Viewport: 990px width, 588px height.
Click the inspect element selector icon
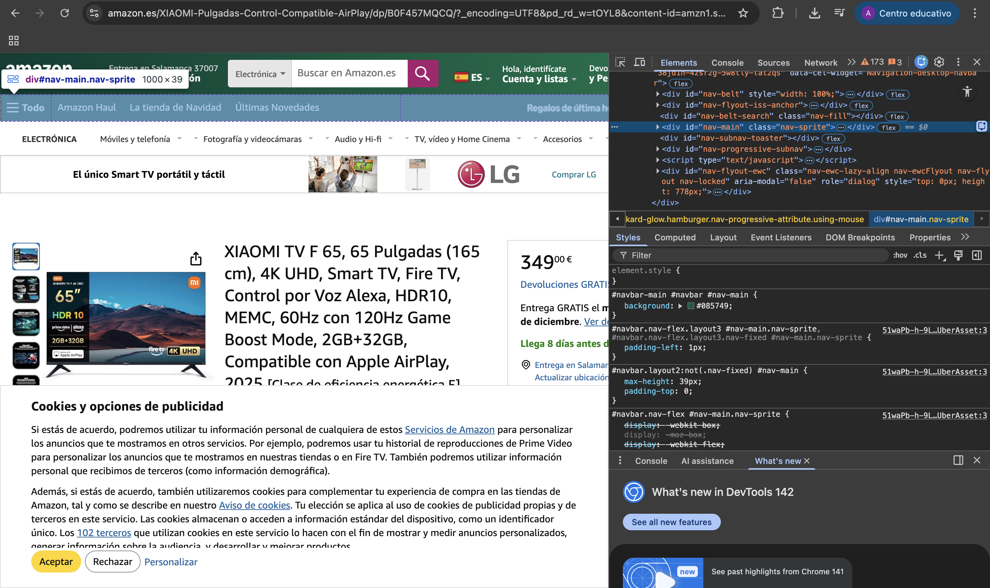(620, 62)
